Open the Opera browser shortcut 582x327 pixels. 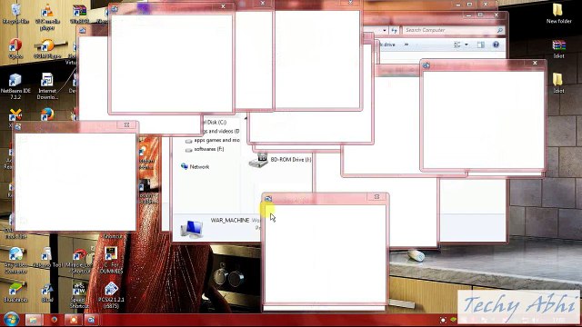15,48
